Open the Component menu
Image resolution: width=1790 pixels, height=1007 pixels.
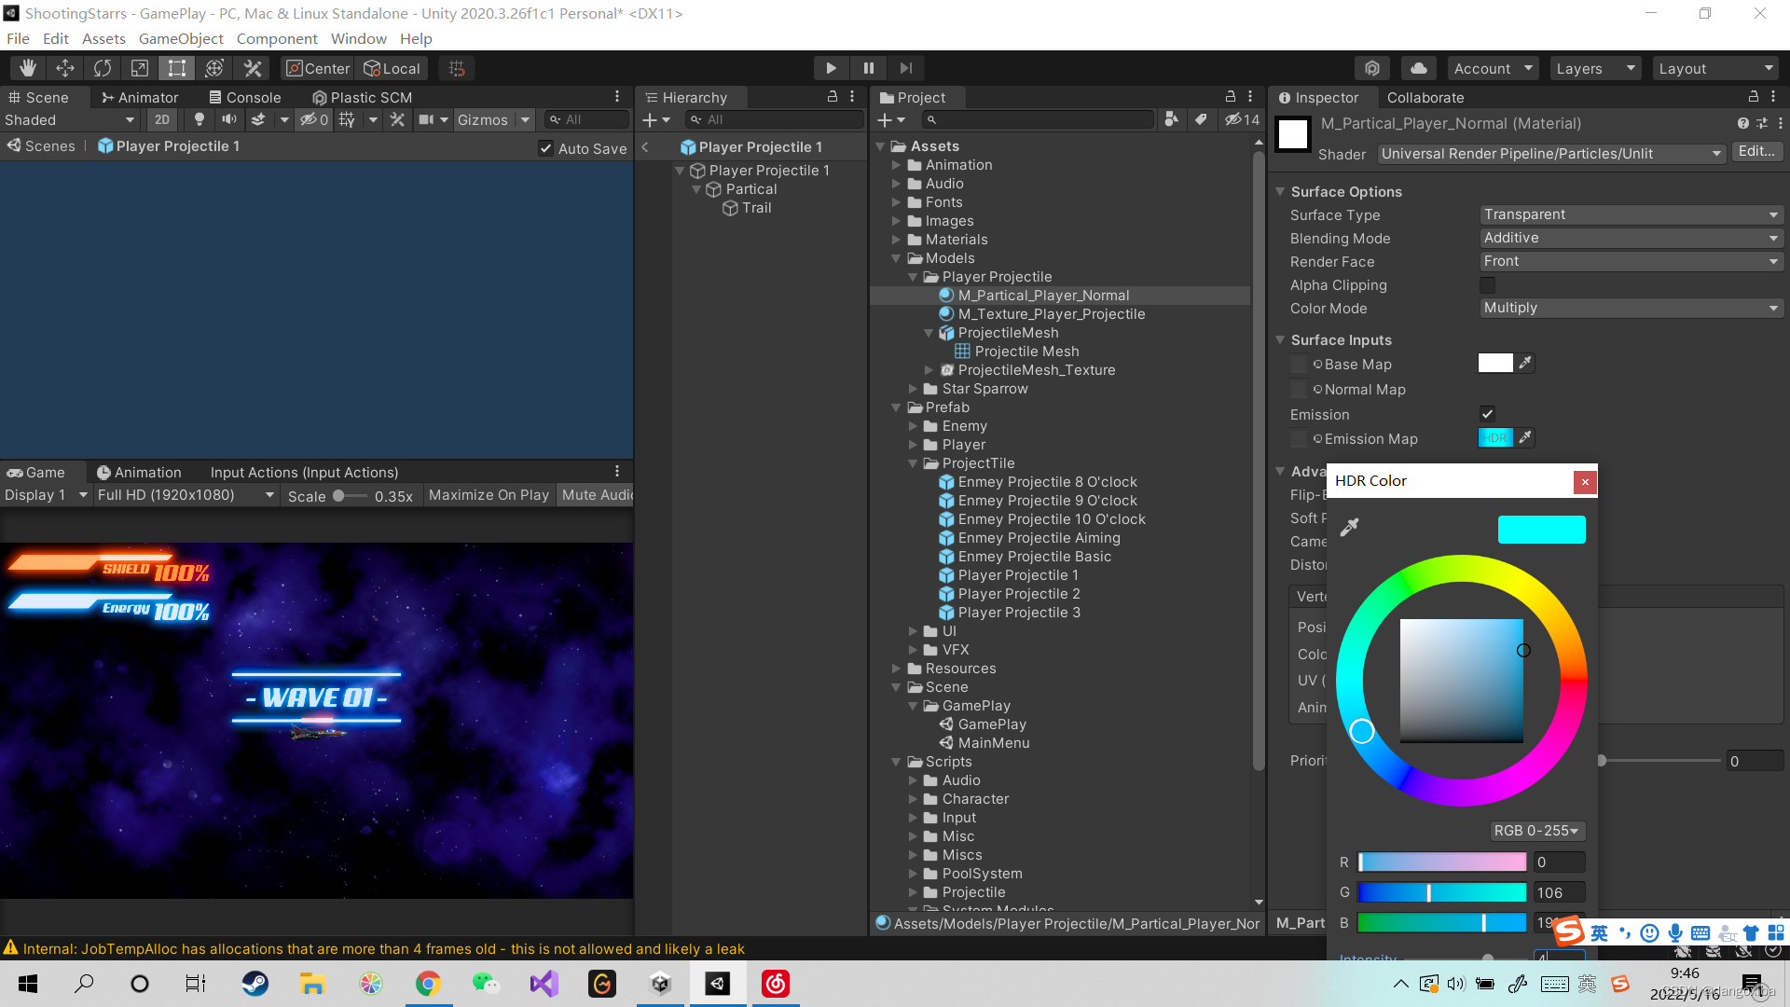[277, 38]
